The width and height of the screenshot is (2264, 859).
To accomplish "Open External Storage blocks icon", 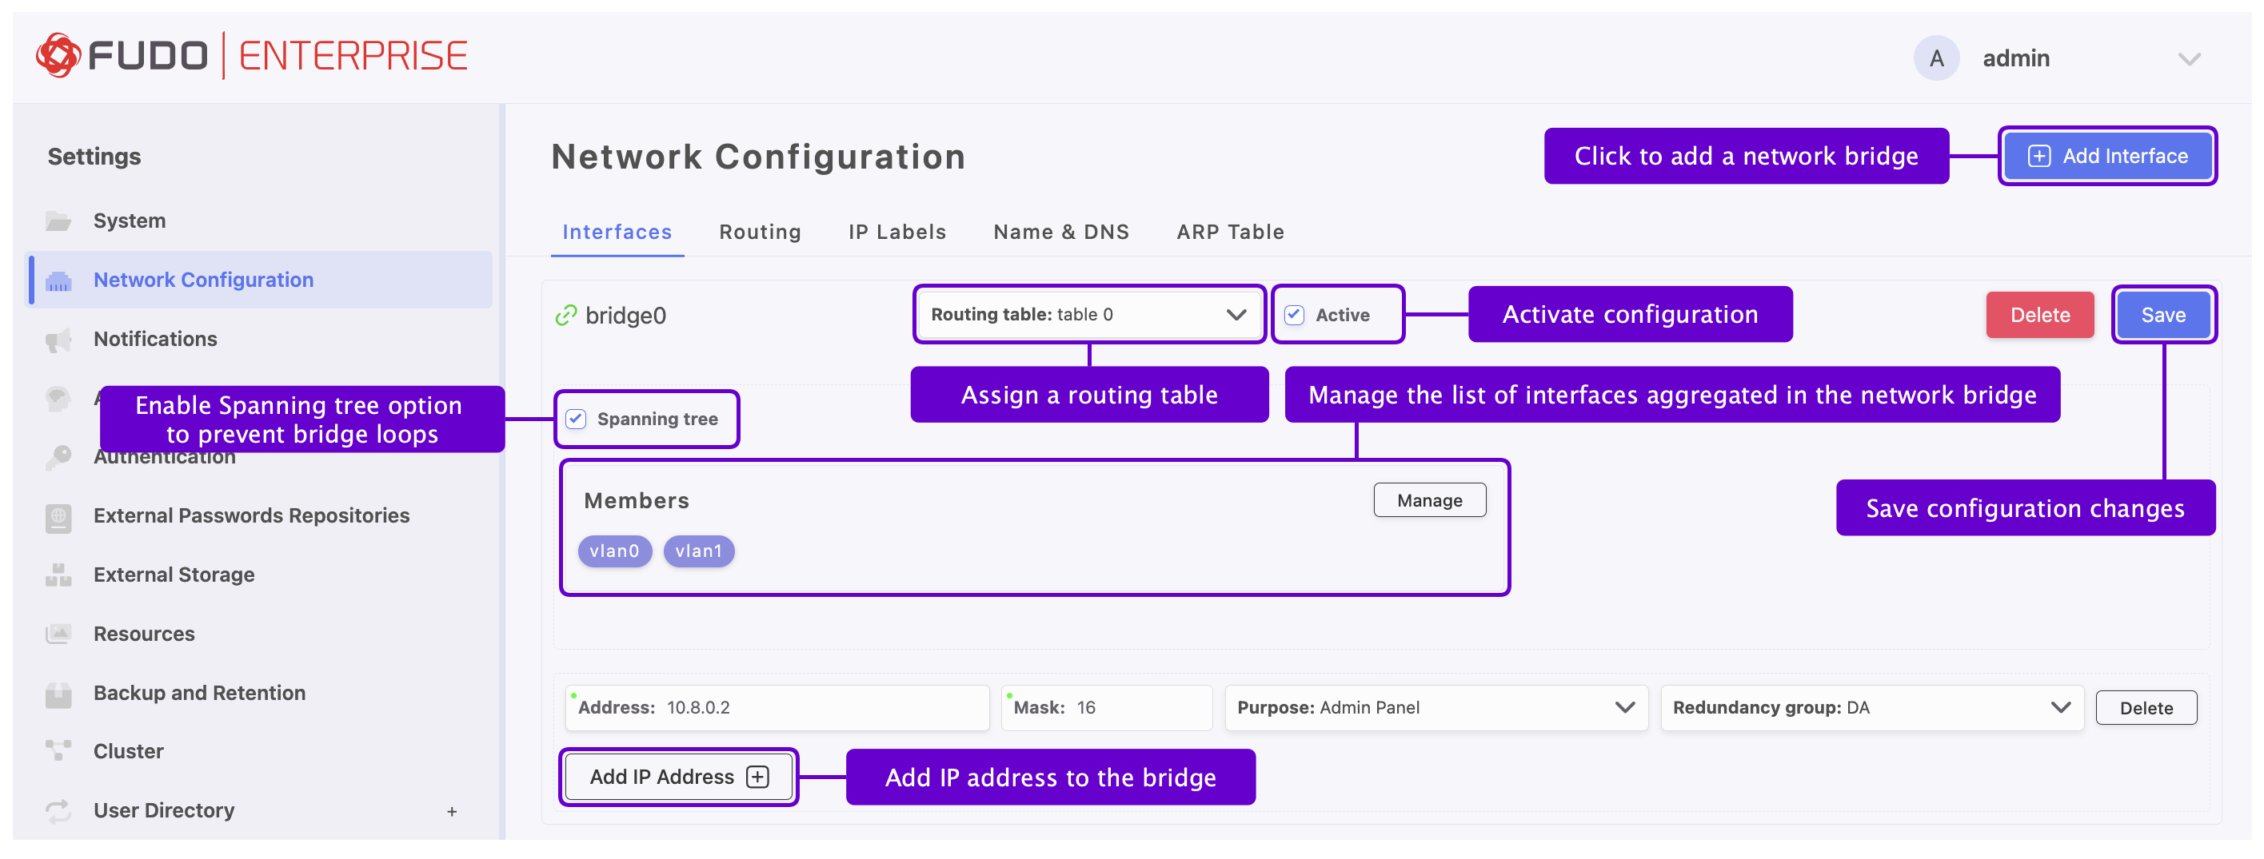I will click(x=58, y=575).
